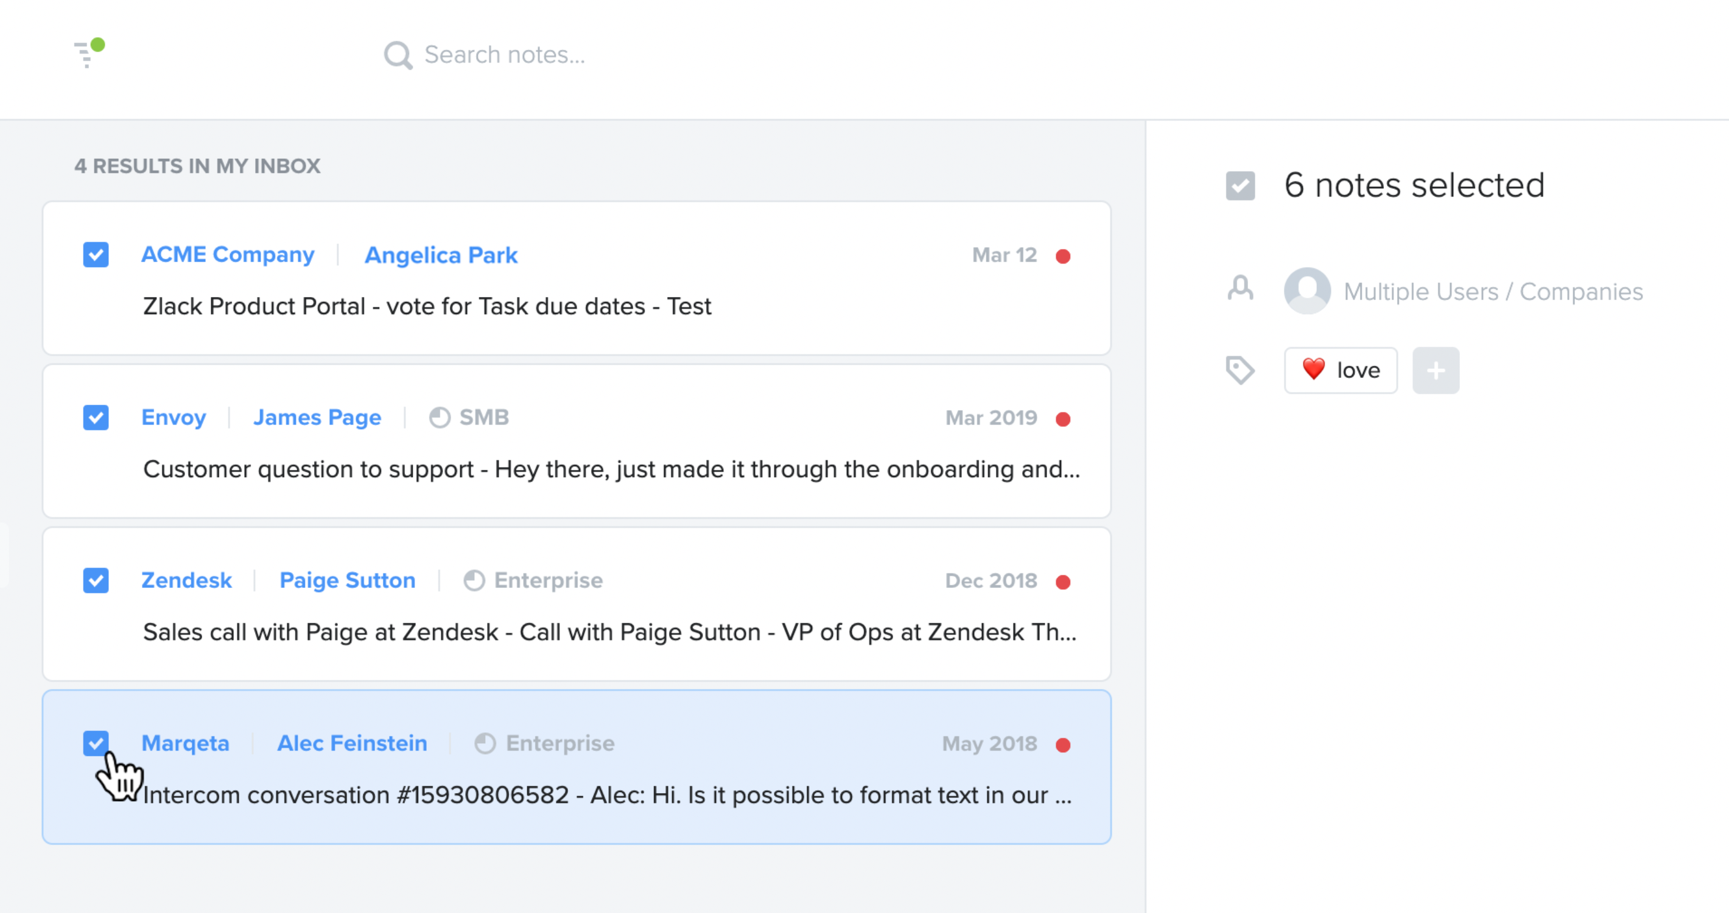The height and width of the screenshot is (913, 1729).
Task: Click the user icon in details panel
Action: tap(1240, 289)
